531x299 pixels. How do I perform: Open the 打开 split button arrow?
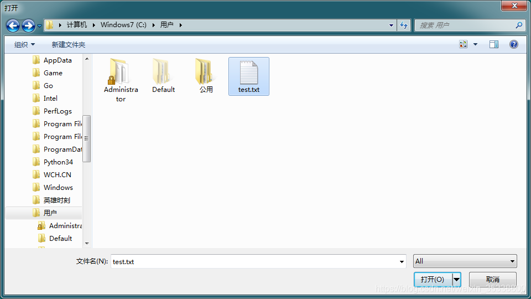(456, 279)
